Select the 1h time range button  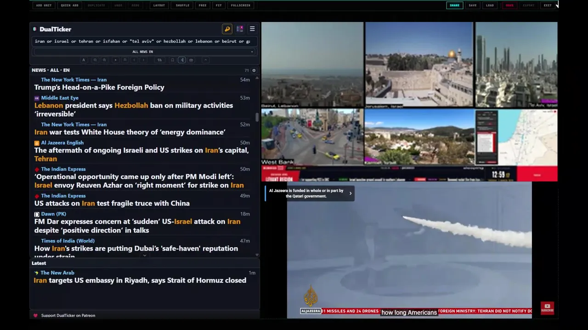click(159, 60)
